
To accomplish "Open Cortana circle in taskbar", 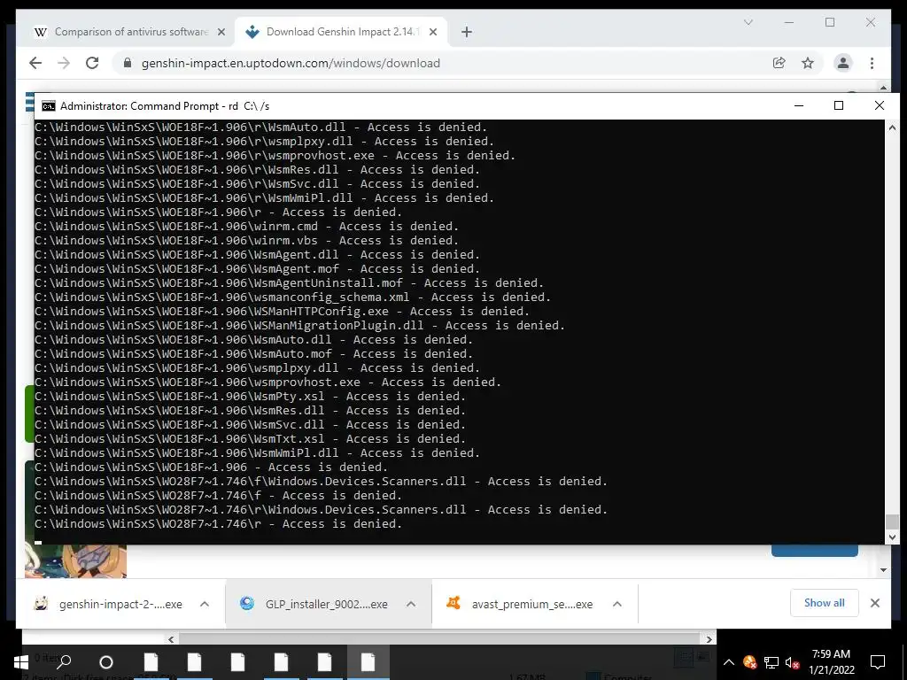I will [106, 662].
